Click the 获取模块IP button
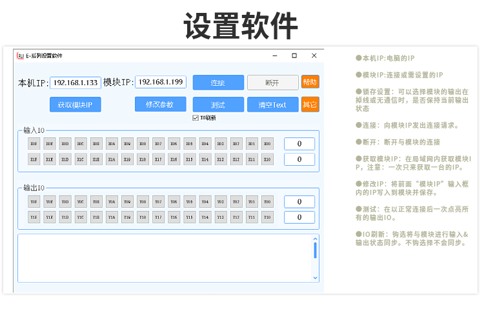 point(75,105)
